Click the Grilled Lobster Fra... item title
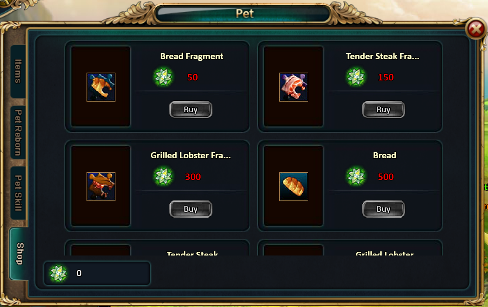 (191, 156)
